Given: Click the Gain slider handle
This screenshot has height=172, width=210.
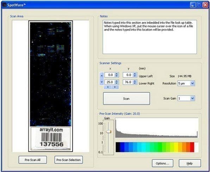Looking at the screenshot, I should coord(109,132).
